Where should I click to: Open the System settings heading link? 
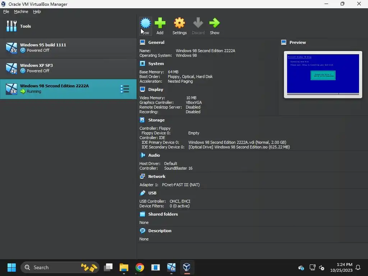[156, 64]
